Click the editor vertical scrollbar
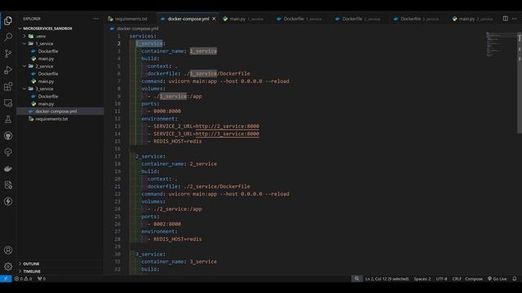This screenshot has width=522, height=293. pyautogui.click(x=520, y=83)
